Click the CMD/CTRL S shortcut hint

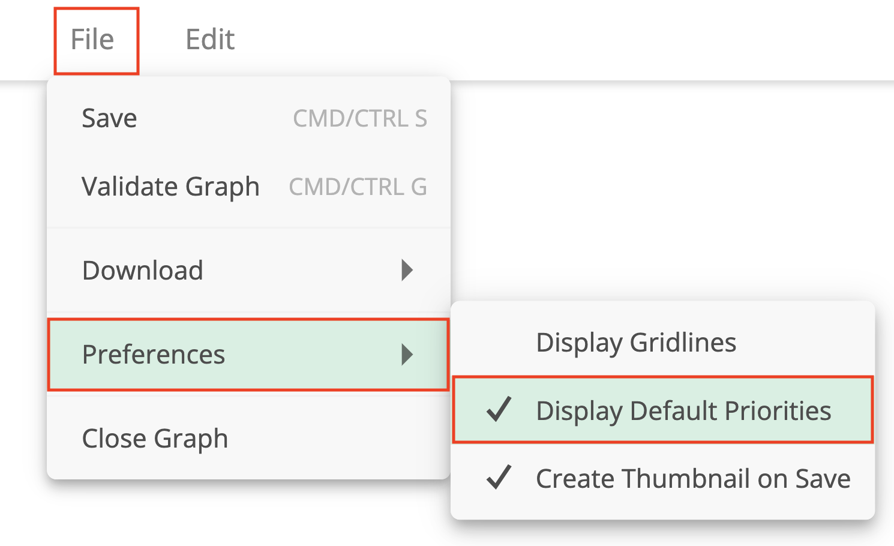[x=360, y=119]
